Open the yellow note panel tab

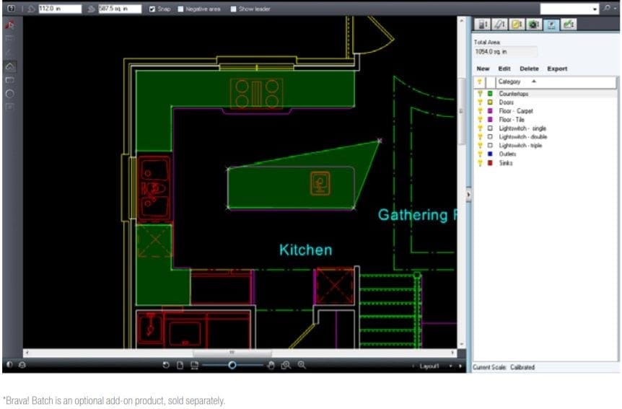[517, 25]
